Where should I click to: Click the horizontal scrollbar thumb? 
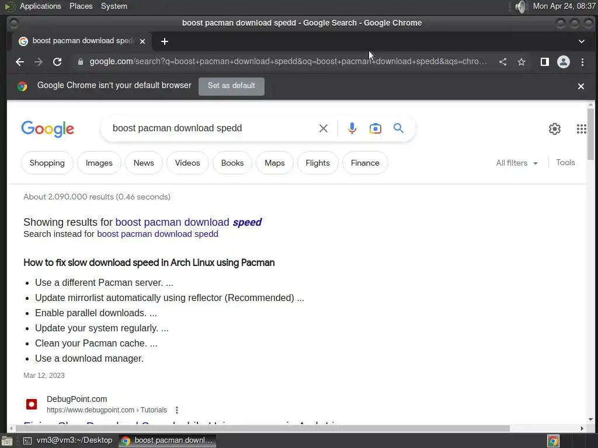pyautogui.click(x=262, y=429)
